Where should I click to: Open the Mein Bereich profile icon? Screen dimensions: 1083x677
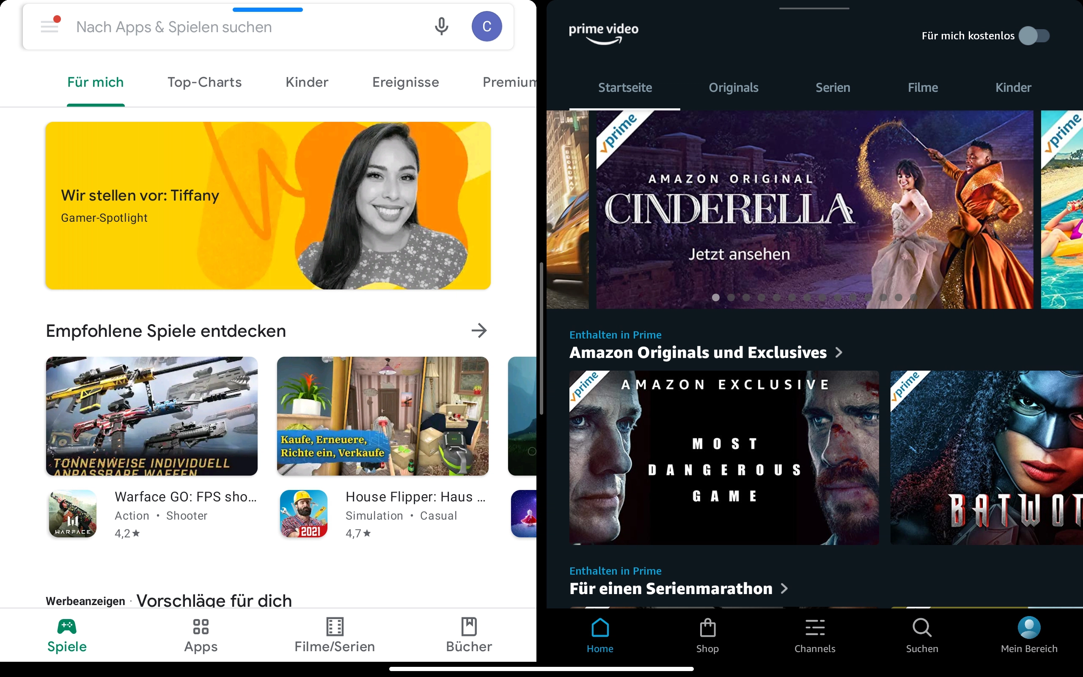pyautogui.click(x=1029, y=627)
